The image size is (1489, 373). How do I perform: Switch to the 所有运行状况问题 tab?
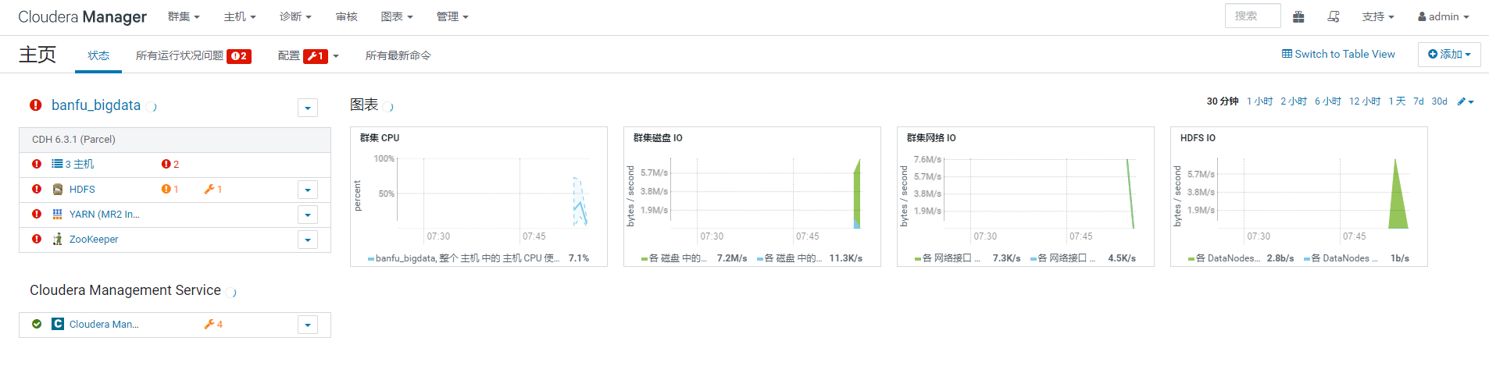coord(193,56)
